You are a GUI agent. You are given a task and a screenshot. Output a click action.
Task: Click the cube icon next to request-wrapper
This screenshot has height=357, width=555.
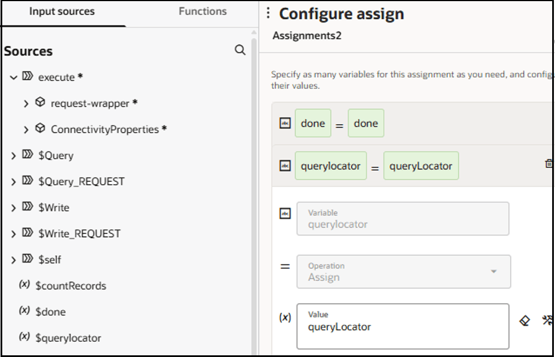40,103
